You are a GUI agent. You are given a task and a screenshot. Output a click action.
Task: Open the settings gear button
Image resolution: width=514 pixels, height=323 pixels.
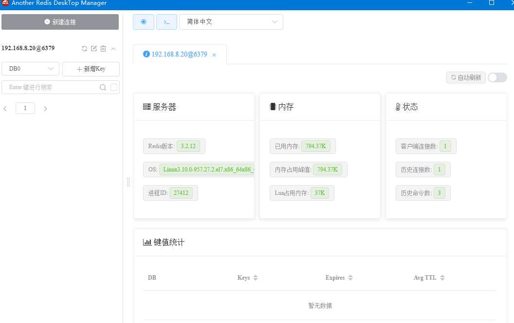pos(144,22)
